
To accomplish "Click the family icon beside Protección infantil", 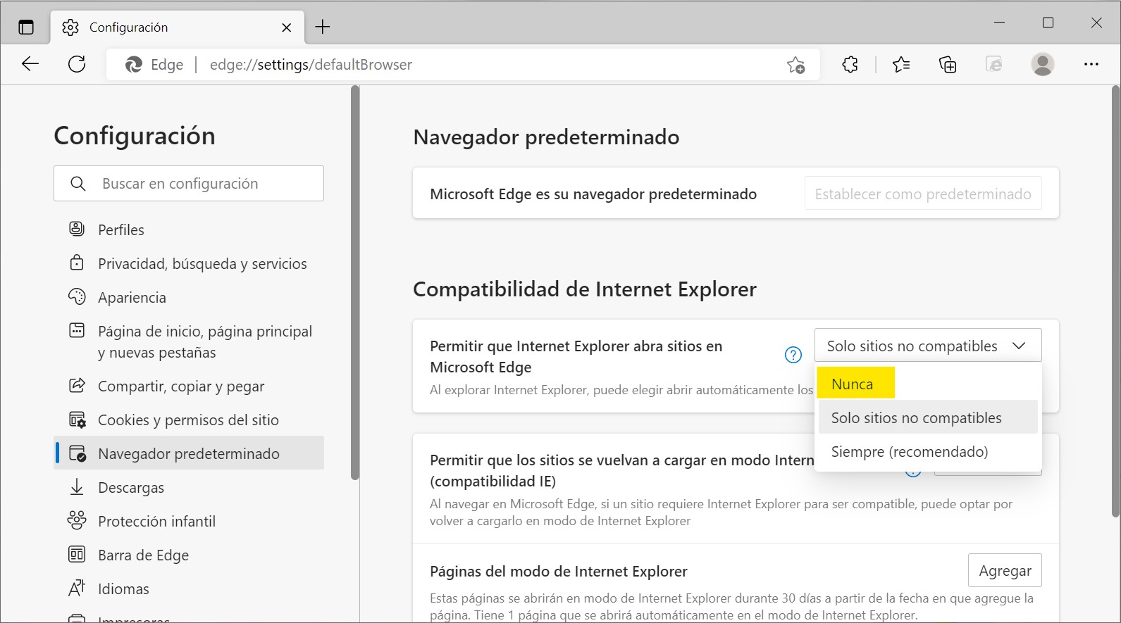I will point(77,520).
